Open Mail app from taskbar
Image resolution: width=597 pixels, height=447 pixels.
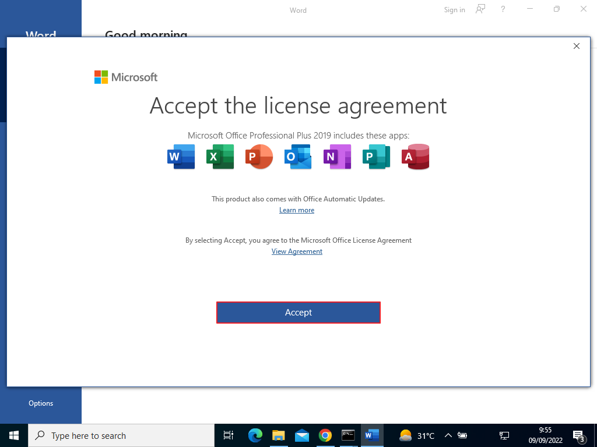tap(302, 435)
